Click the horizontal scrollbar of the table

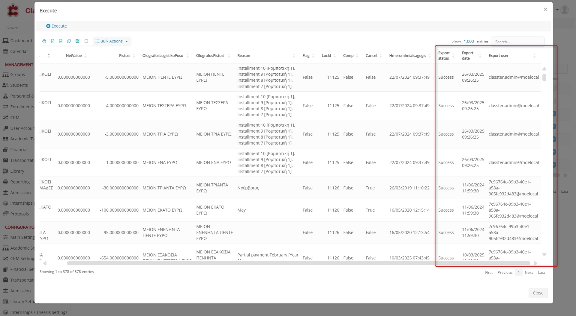click(x=298, y=263)
